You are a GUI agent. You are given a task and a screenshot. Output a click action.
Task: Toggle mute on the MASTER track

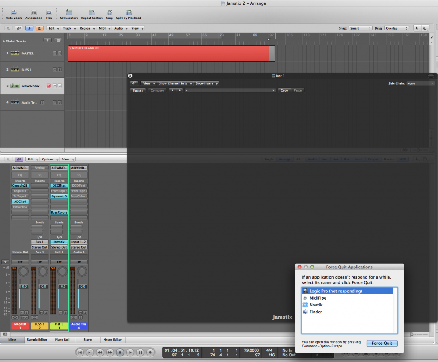click(x=54, y=53)
